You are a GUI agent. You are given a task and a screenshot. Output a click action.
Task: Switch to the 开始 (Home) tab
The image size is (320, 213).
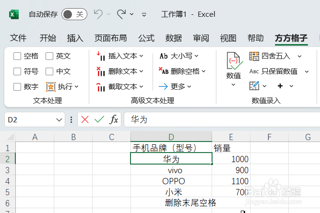tap(48, 38)
